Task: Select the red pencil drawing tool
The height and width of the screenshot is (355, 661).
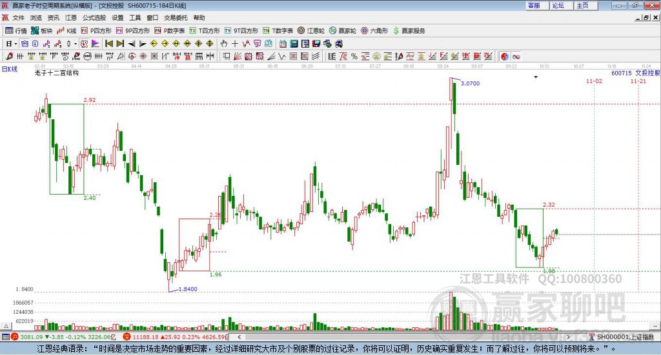Action: pos(9,56)
